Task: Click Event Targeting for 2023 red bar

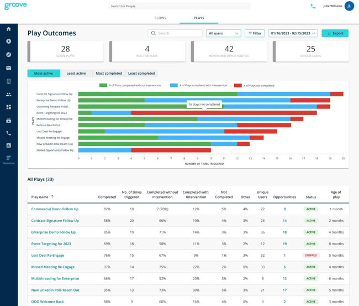Action: click(x=224, y=113)
